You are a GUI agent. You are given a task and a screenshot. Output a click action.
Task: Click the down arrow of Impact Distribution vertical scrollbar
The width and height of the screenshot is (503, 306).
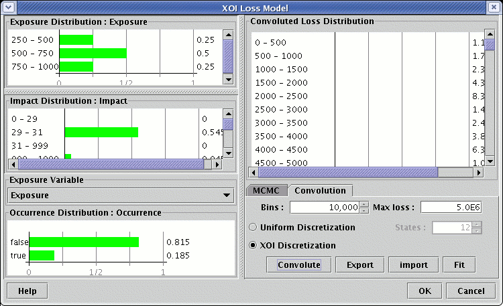tap(228, 153)
